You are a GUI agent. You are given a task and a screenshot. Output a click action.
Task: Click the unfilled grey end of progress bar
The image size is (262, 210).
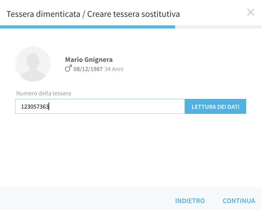pyautogui.click(x=218, y=27)
